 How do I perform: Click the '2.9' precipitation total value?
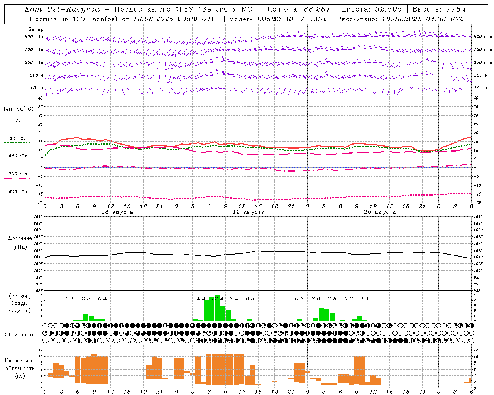(x=316, y=299)
